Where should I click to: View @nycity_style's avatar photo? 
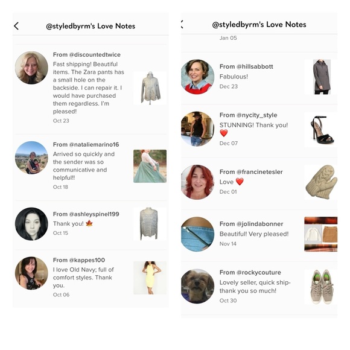[197, 129]
